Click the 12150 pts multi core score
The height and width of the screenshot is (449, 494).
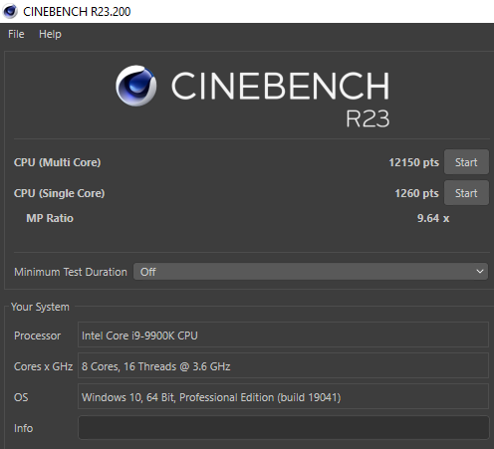414,162
